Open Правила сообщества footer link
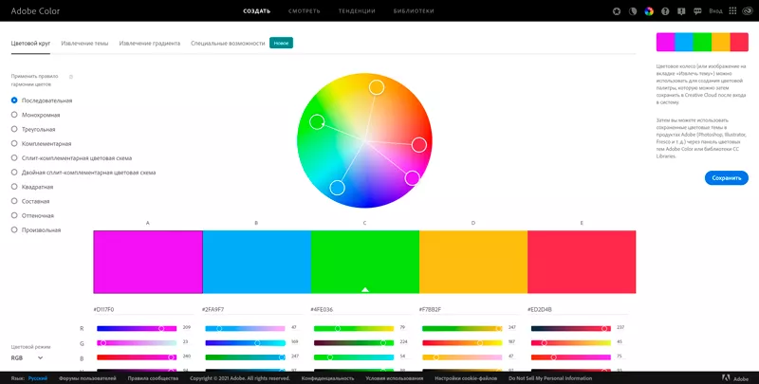 (153, 378)
